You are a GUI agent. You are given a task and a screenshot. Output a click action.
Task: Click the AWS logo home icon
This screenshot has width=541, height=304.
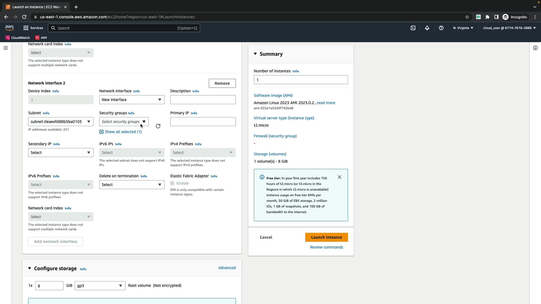(x=9, y=28)
